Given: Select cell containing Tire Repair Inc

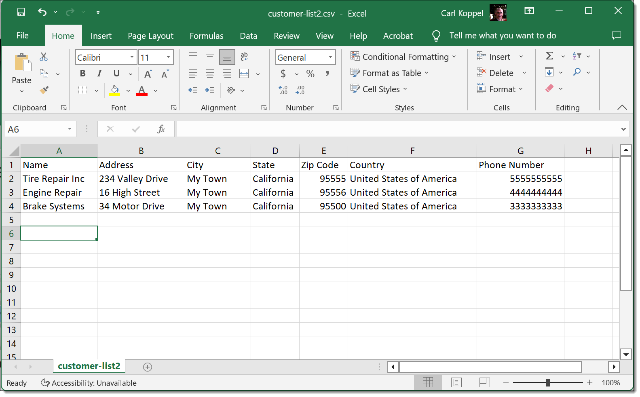Looking at the screenshot, I should click(x=59, y=179).
